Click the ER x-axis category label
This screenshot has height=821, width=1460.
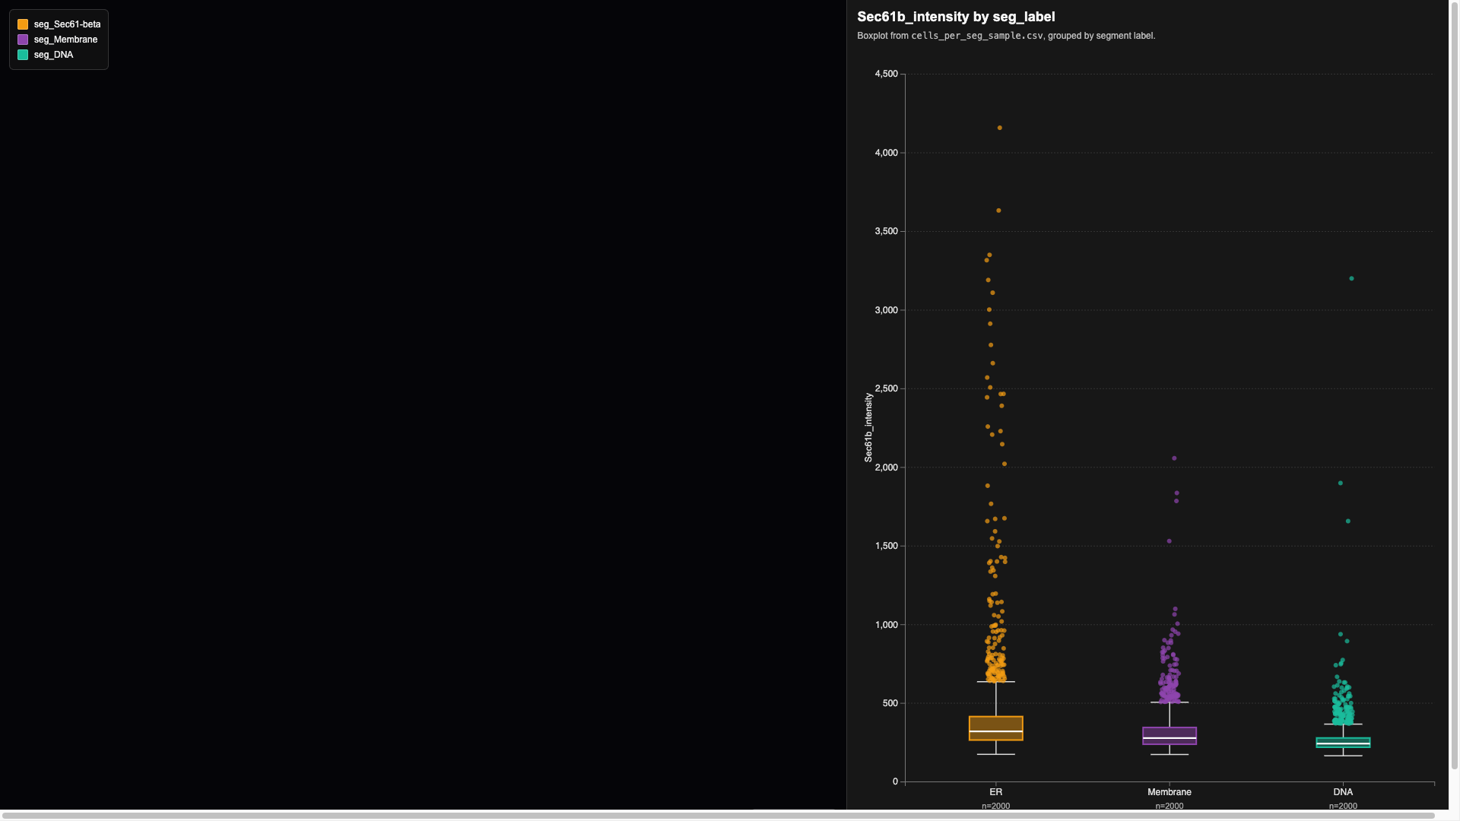pyautogui.click(x=995, y=792)
